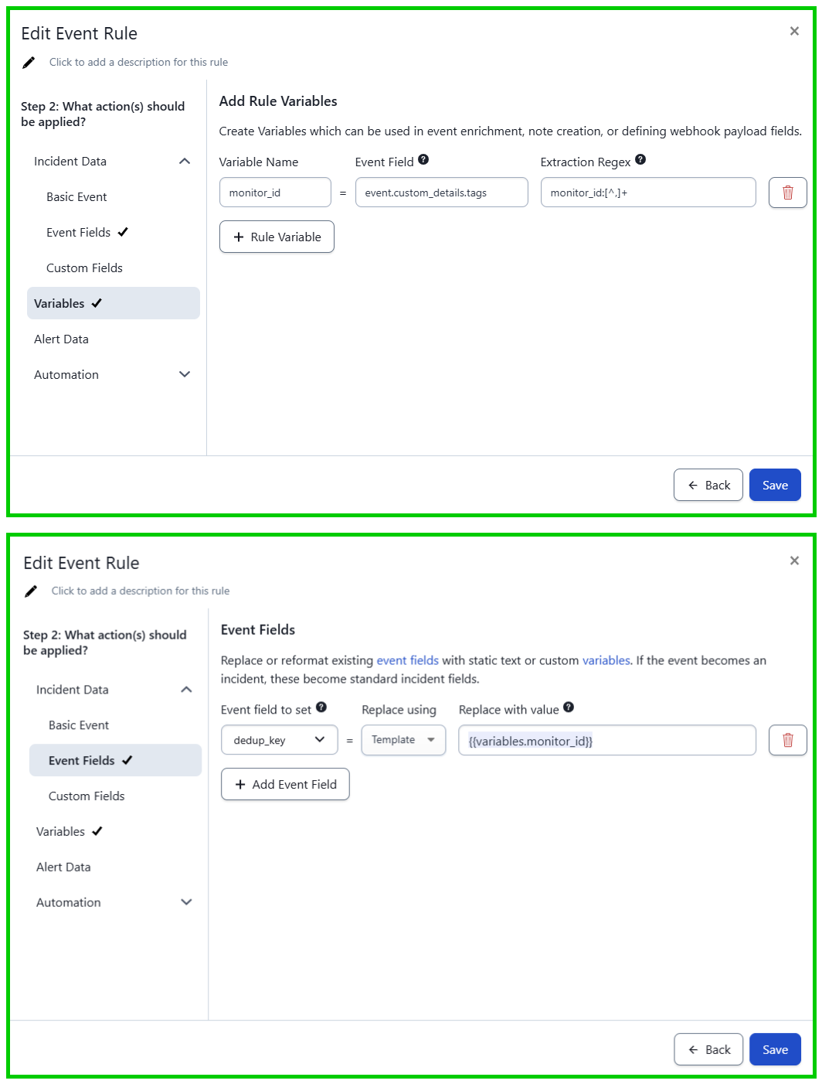Screen dimensions: 822x1084
Task: Focus the Variable Name field monitor_id
Action: [275, 193]
